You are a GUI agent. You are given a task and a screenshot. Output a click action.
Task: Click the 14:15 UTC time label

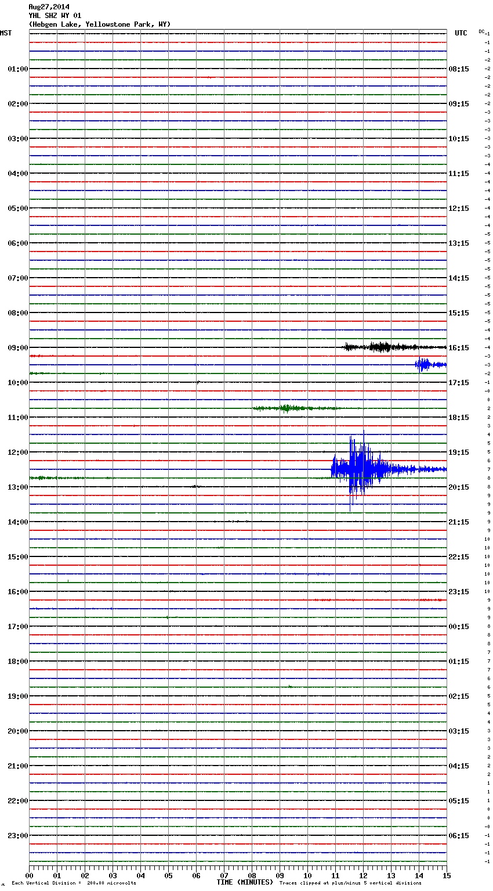pos(459,278)
